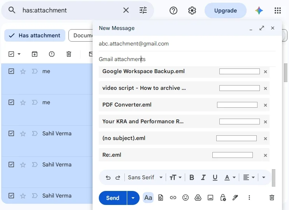Redo the last edit in compose
Screen dimensions: 289x210
click(117, 178)
